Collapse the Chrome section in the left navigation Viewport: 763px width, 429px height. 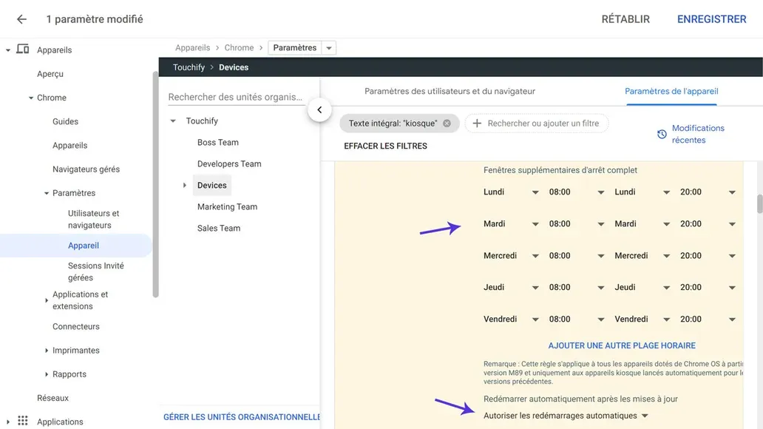click(x=30, y=97)
